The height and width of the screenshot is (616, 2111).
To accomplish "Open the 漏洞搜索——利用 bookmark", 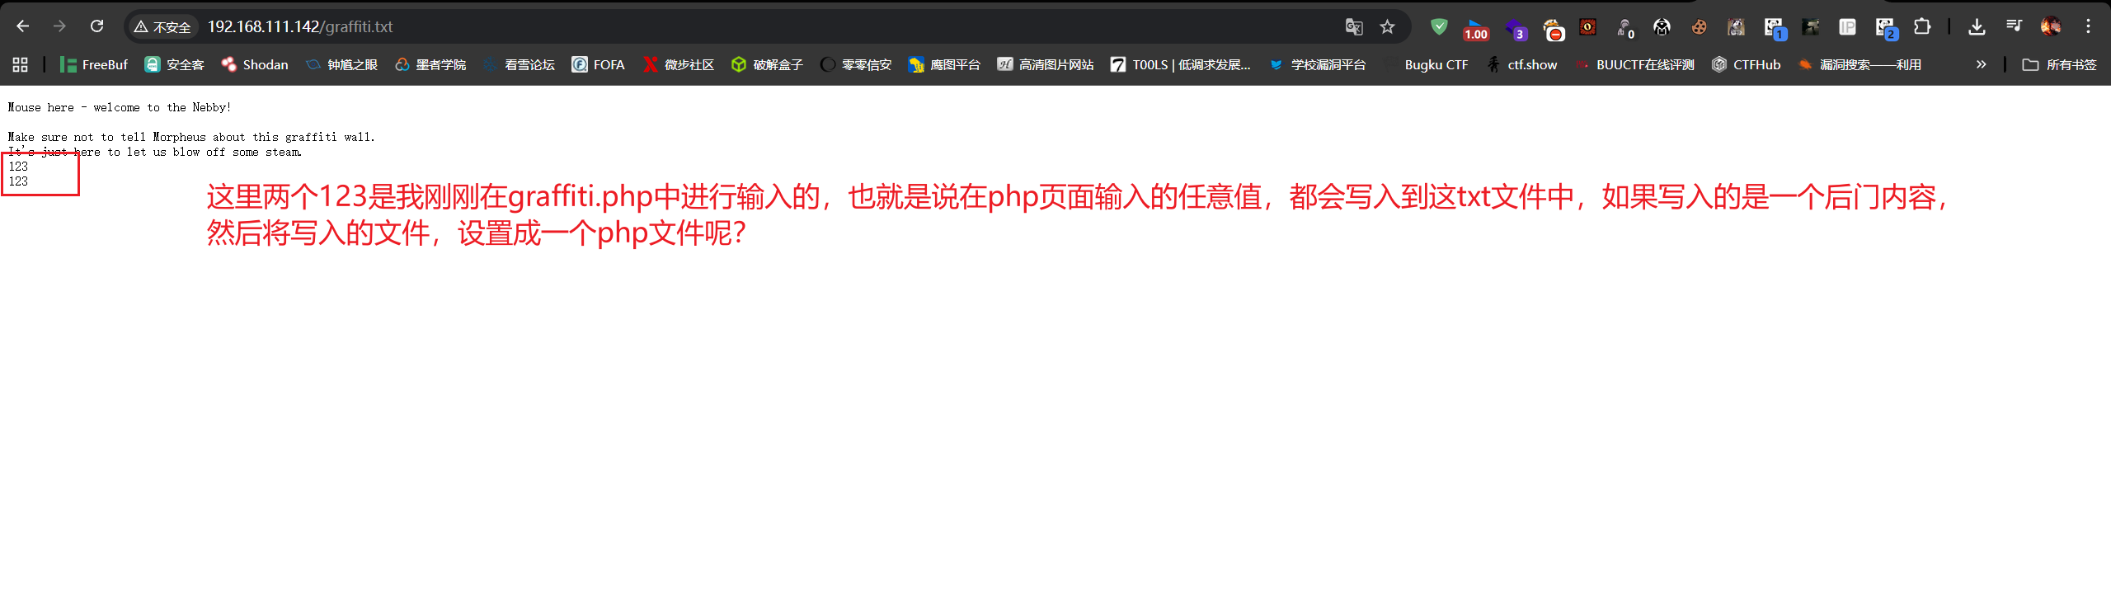I will tap(1859, 64).
